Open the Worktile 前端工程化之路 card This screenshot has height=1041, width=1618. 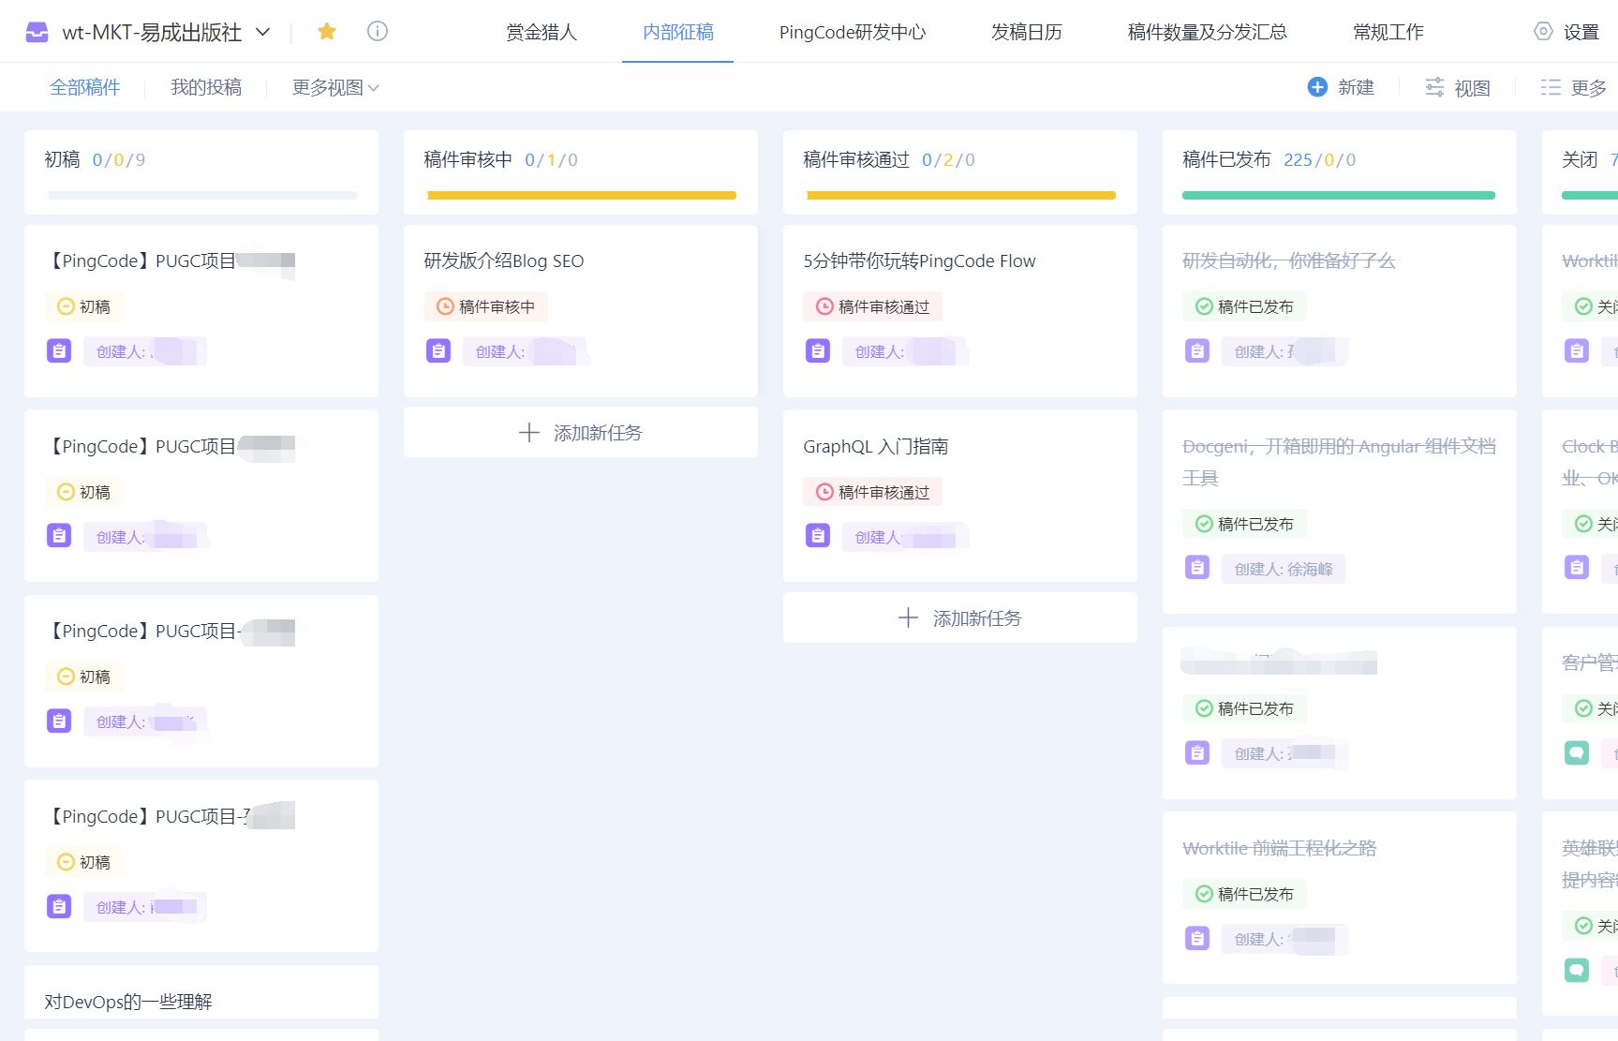(x=1340, y=898)
